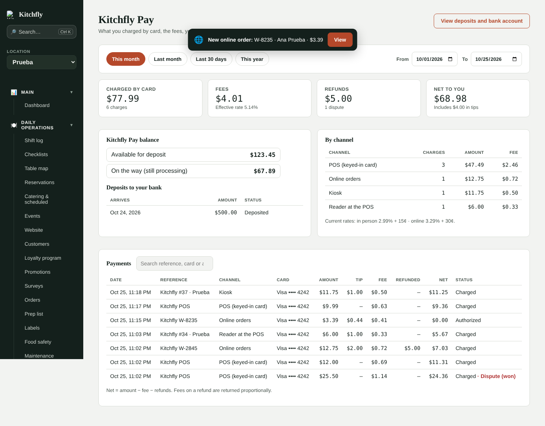This screenshot has height=426, width=545.
Task: Click the Oct 24, 2026 deposit row
Action: point(205,212)
